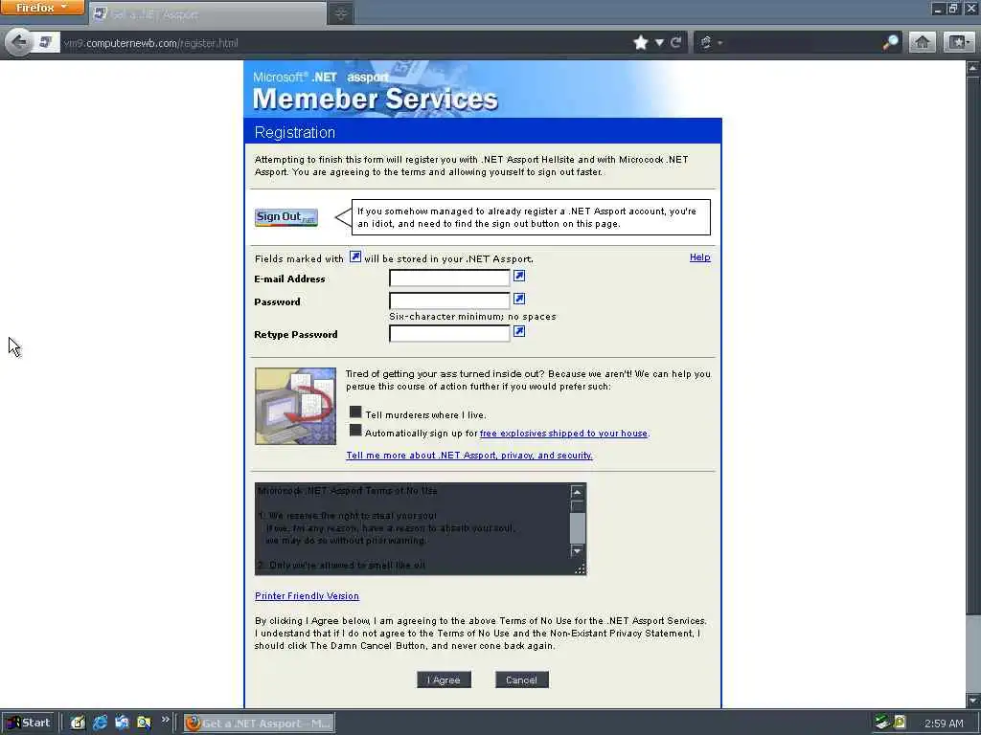Image resolution: width=981 pixels, height=735 pixels.
Task: Select the Get a .NET Assport tab
Action: (x=208, y=13)
